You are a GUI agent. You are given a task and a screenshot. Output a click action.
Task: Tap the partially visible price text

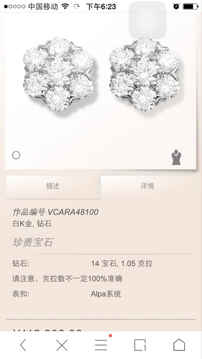(x=47, y=330)
